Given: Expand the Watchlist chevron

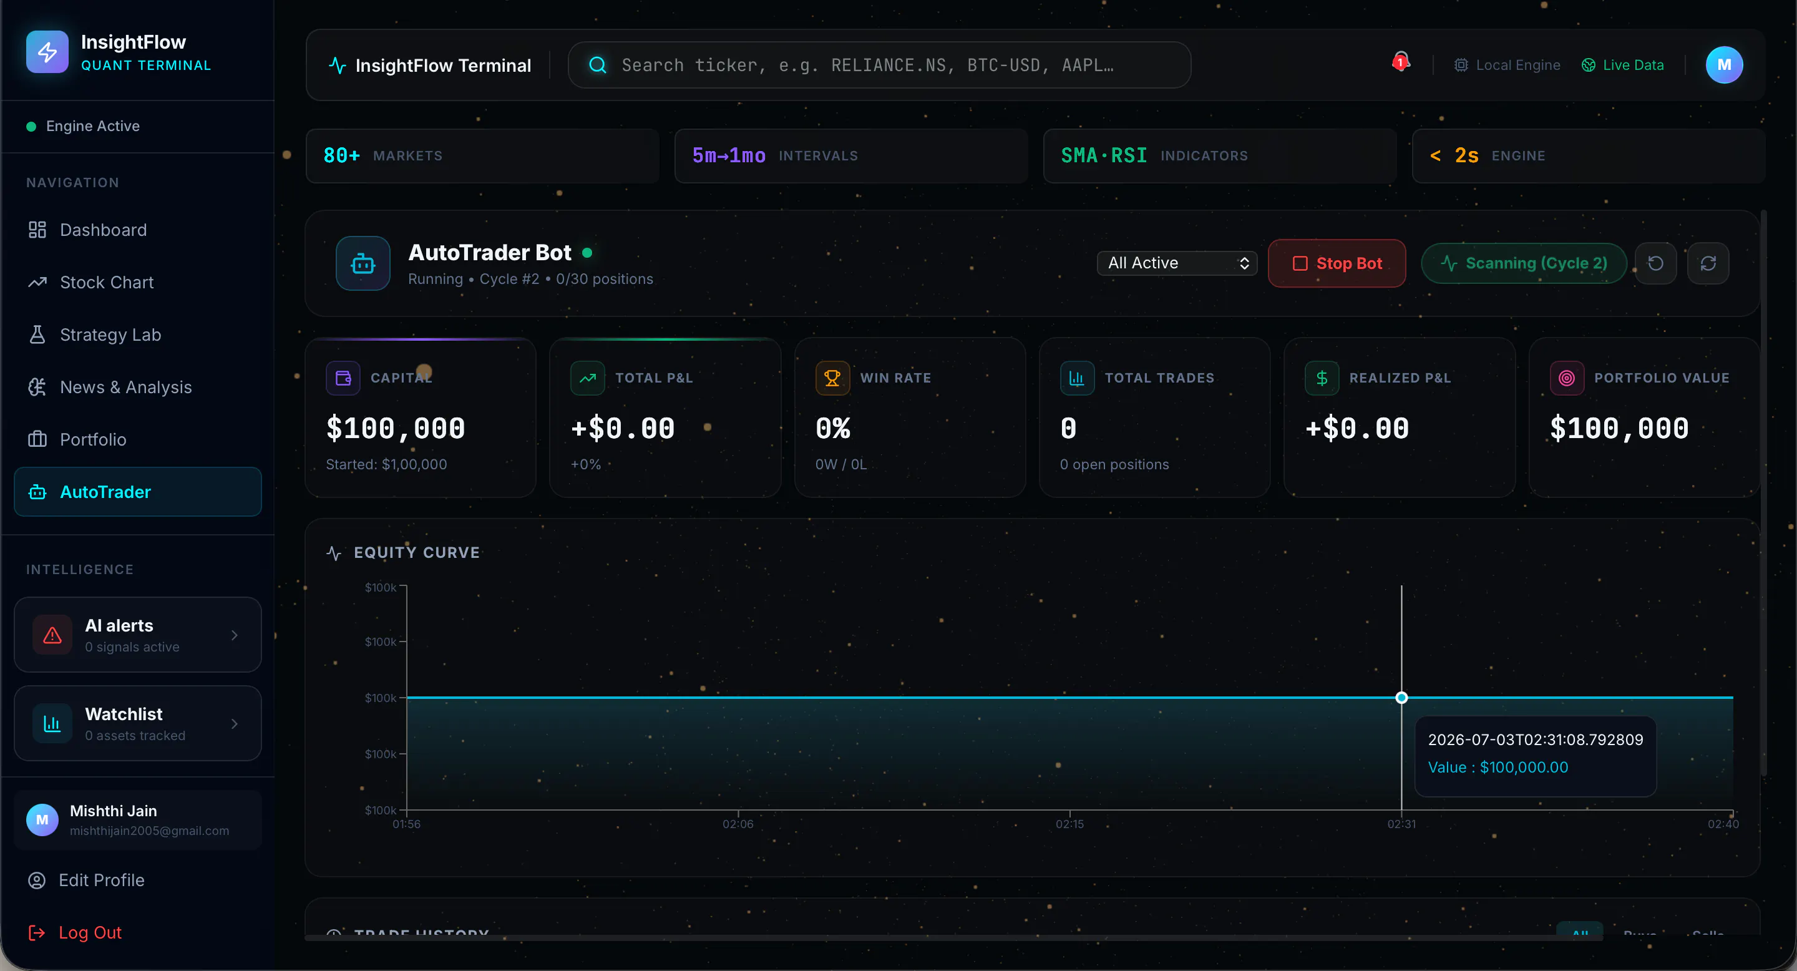Looking at the screenshot, I should point(235,723).
